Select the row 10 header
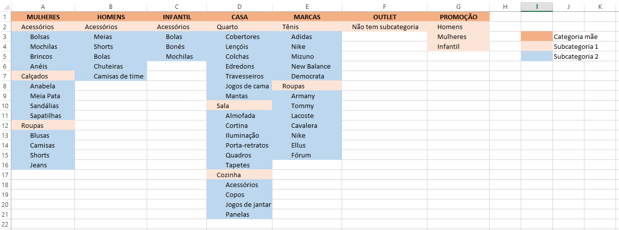This screenshot has width=619, height=230. [x=4, y=106]
